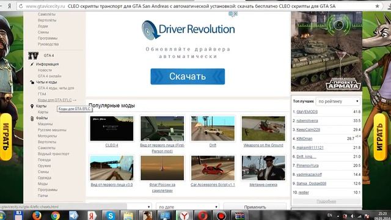The width and height of the screenshot is (391, 220).
Task: Open 'Флаг России за самолетами' link
Action: pyautogui.click(x=162, y=188)
